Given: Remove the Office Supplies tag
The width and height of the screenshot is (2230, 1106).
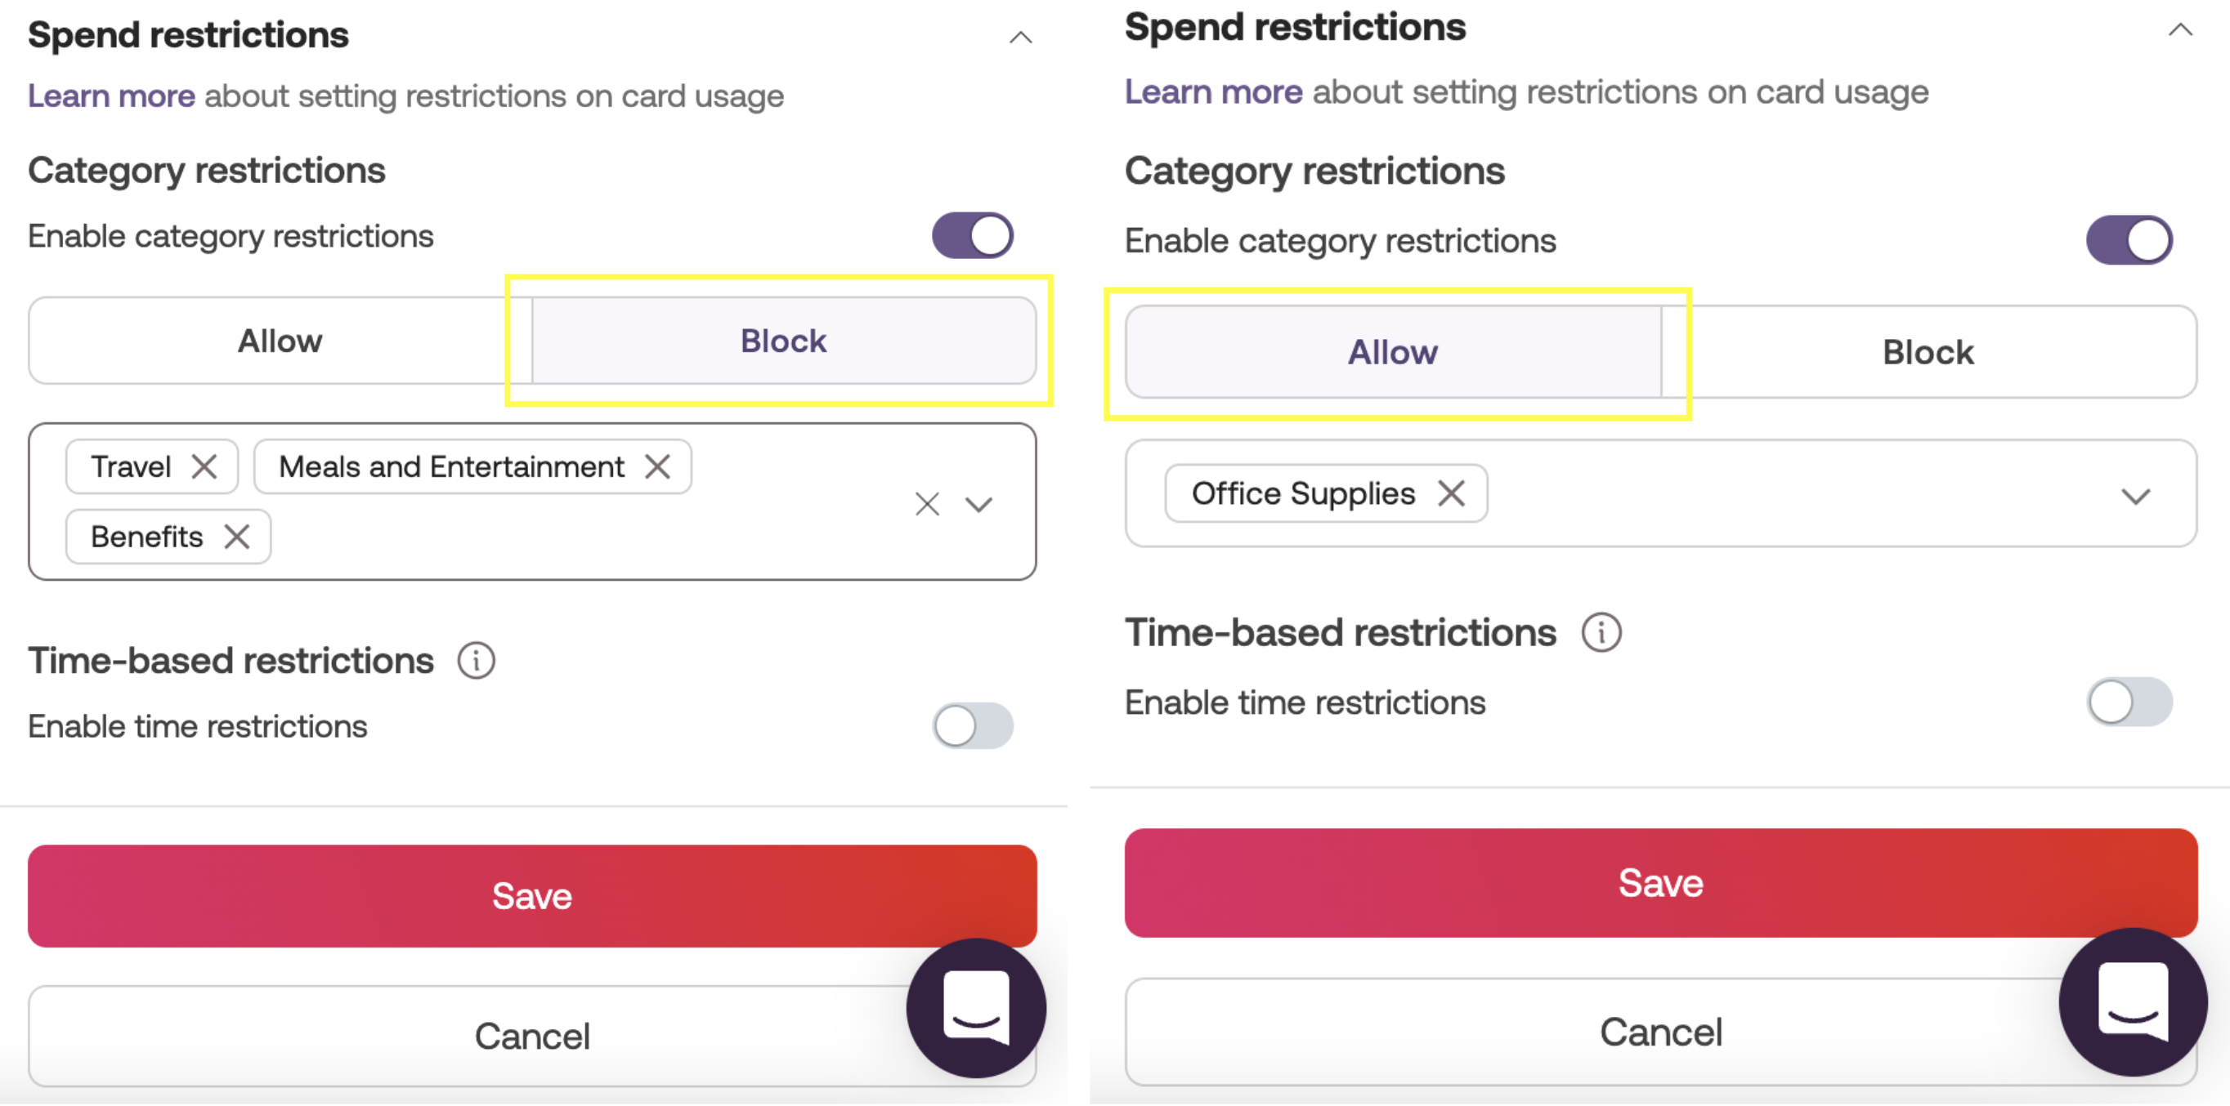Looking at the screenshot, I should (1452, 493).
